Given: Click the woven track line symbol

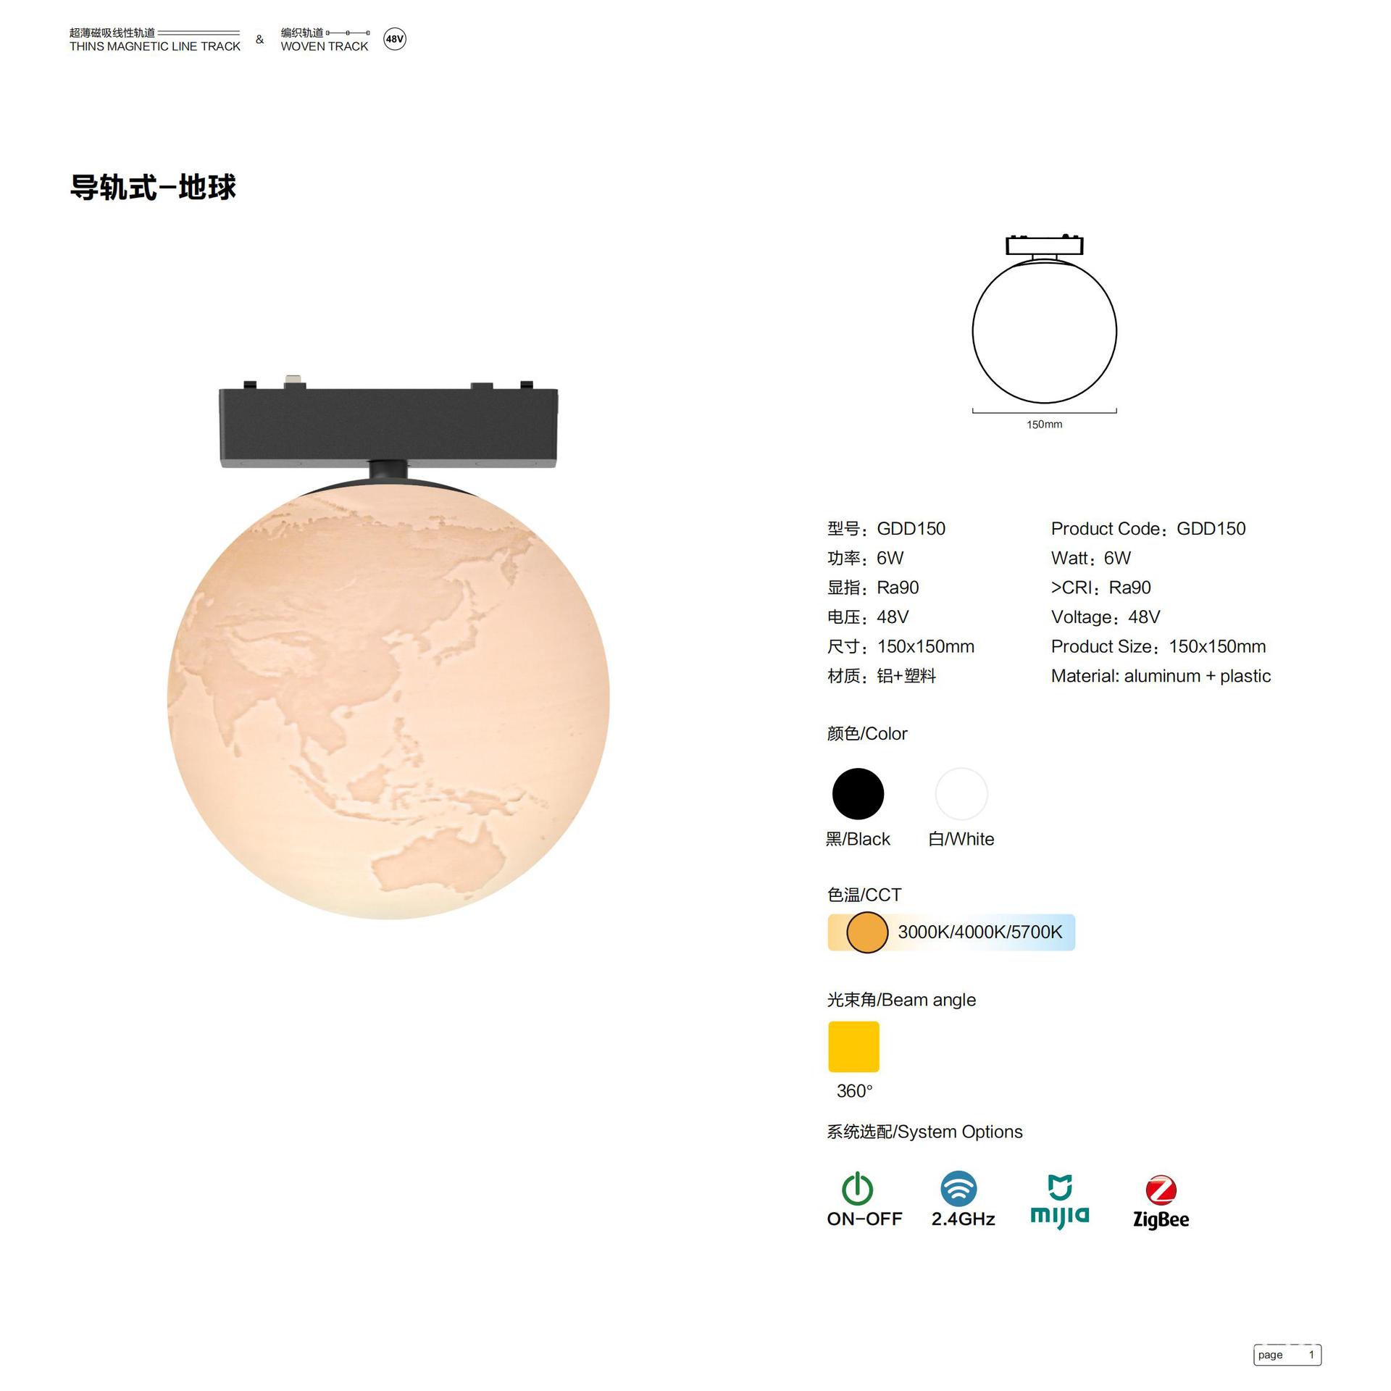Looking at the screenshot, I should (x=348, y=33).
